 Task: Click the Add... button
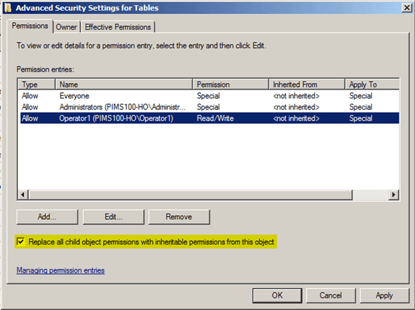click(x=47, y=217)
